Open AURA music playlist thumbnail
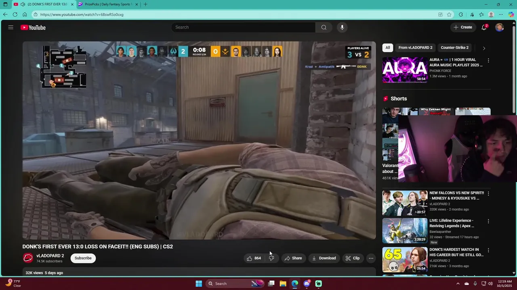 click(405, 70)
